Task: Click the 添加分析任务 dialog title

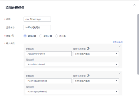Action: coord(15,8)
